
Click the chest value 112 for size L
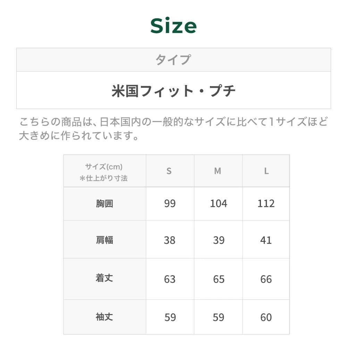point(266,204)
